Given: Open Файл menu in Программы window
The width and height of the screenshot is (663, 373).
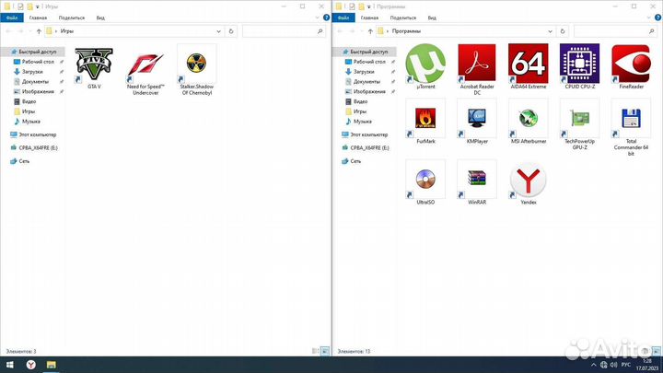Looking at the screenshot, I should pyautogui.click(x=343, y=17).
